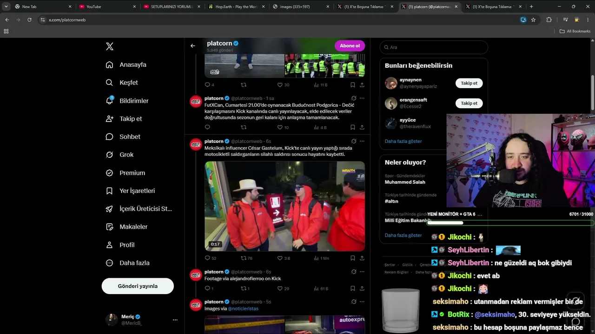Bookmark the 'Footage via alejandrofierroo' post
Image resolution: width=595 pixels, height=334 pixels.
click(353, 289)
